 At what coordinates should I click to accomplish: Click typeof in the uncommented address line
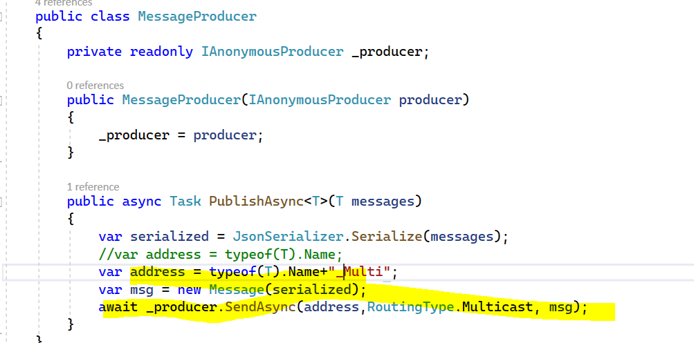232,272
